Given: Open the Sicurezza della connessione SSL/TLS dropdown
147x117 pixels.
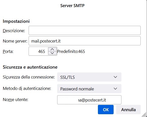Looking at the screenshot, I should point(89,77).
